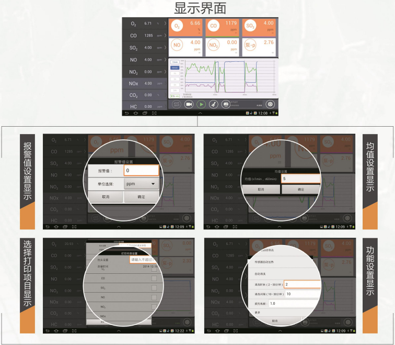The image size is (395, 345).
Task: Click 确定 in the 报警值设置 dialog
Action: tap(141, 197)
